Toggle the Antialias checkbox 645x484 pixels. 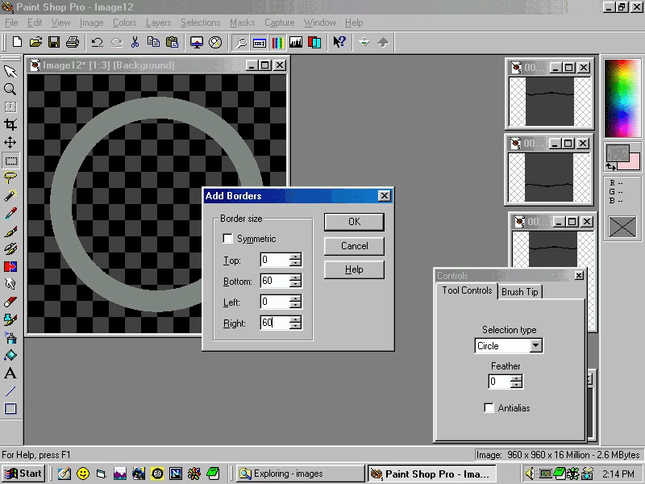[x=489, y=408]
